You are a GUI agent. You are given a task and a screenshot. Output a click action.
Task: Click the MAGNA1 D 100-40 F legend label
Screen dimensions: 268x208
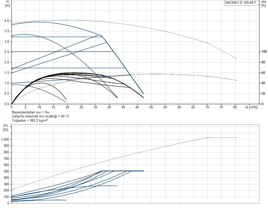(x=240, y=3)
